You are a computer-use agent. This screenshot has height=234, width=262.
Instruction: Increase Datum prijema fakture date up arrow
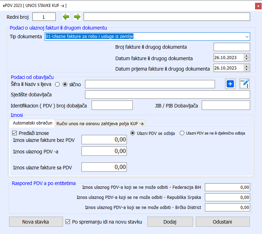click(246, 66)
